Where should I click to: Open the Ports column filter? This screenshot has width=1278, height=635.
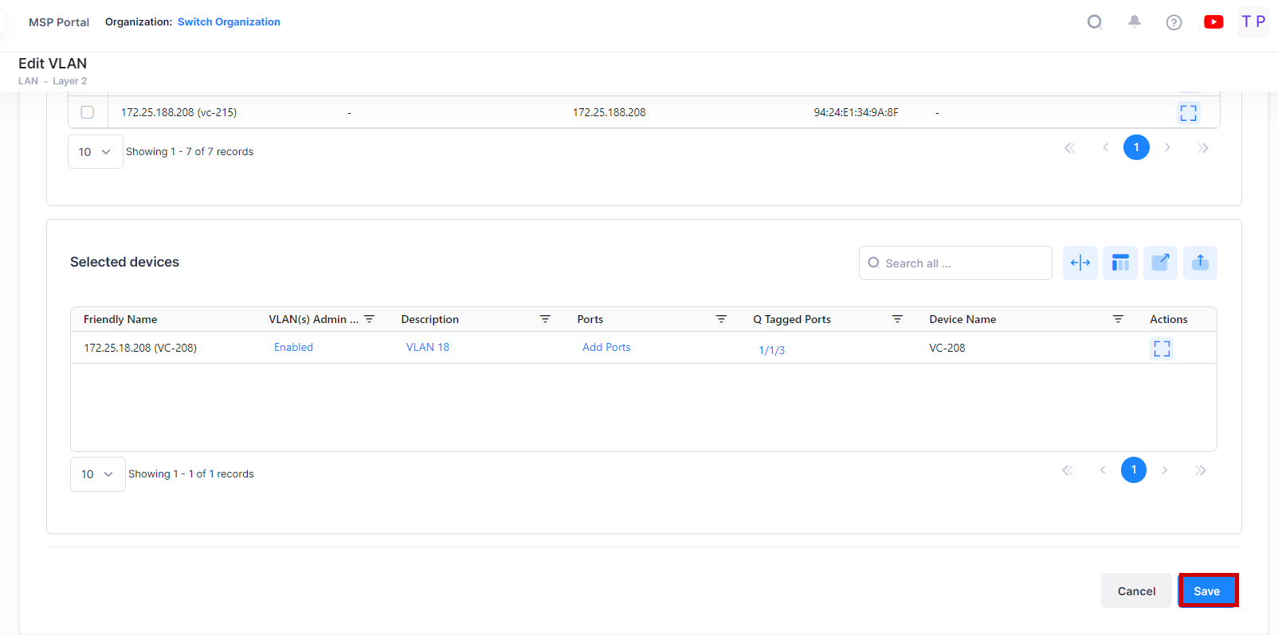pos(721,319)
